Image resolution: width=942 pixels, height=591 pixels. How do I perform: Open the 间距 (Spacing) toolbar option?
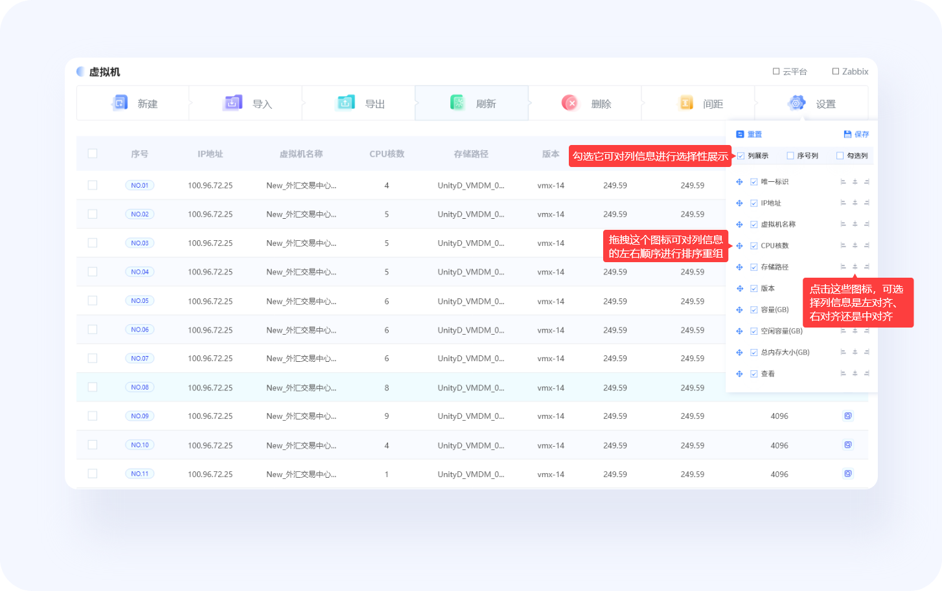698,104
